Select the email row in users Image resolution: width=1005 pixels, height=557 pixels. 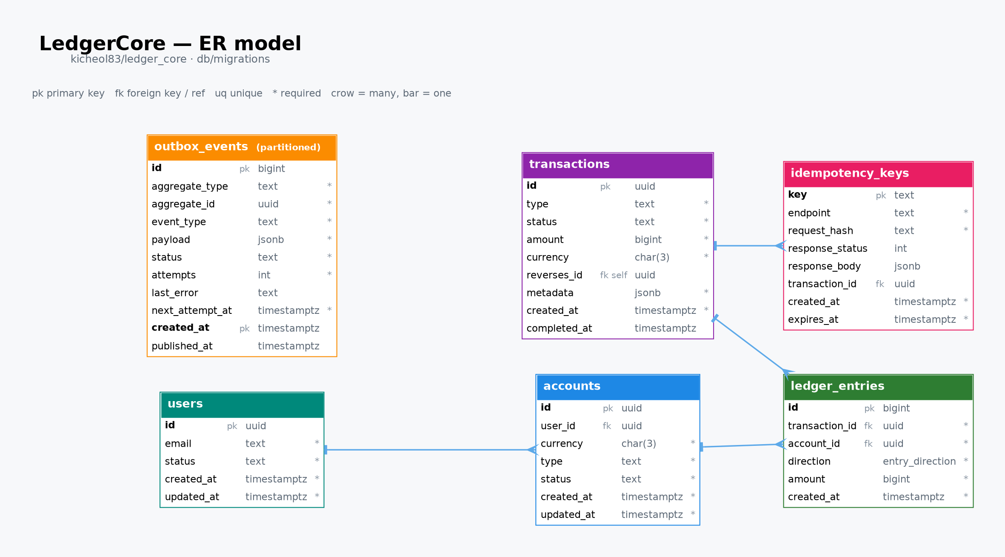point(242,444)
